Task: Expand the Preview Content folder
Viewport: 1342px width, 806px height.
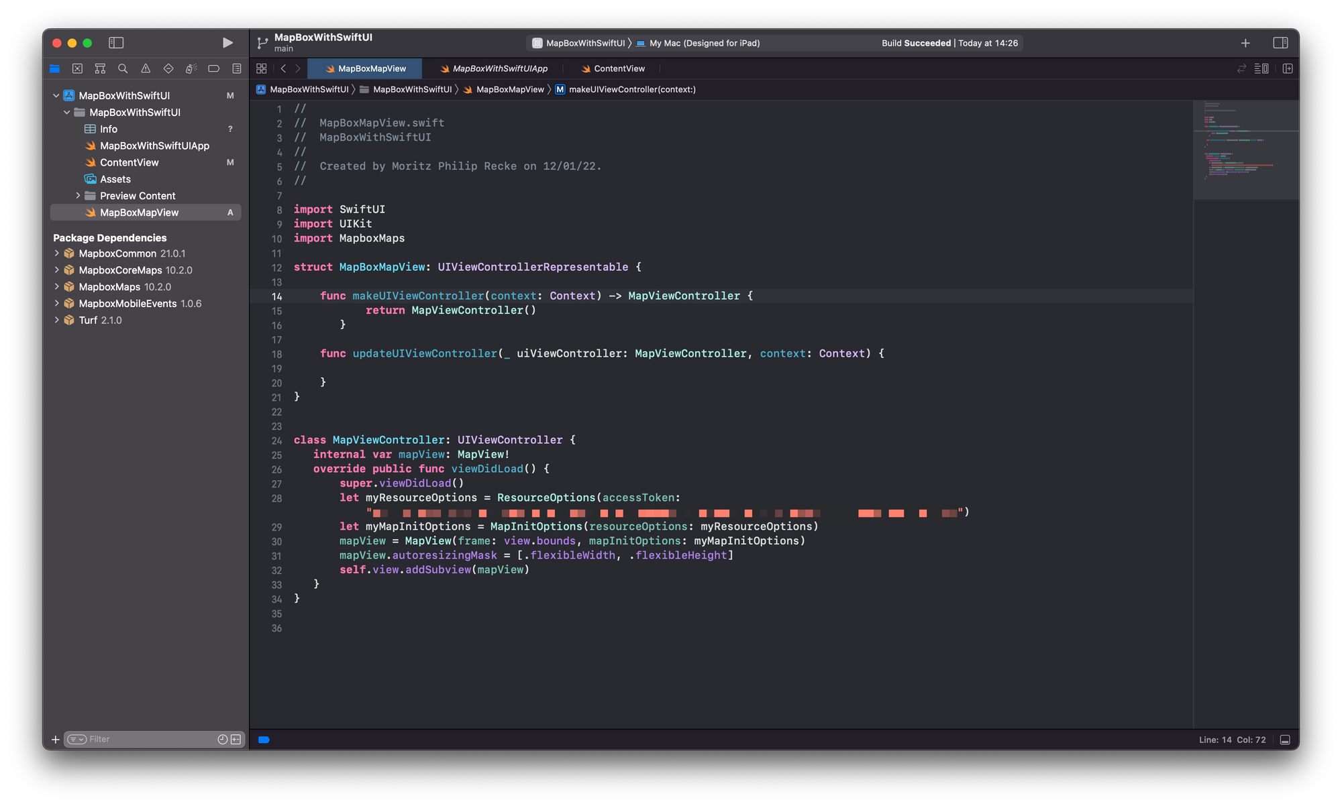Action: click(x=78, y=196)
